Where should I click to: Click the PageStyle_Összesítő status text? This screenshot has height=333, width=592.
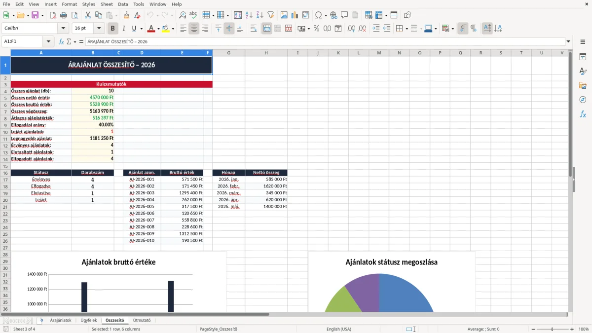click(219, 329)
